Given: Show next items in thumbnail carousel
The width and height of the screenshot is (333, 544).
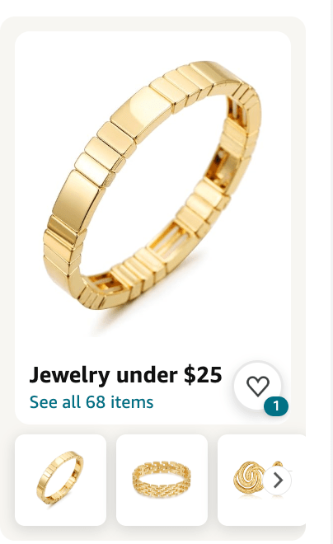Looking at the screenshot, I should pyautogui.click(x=277, y=481).
